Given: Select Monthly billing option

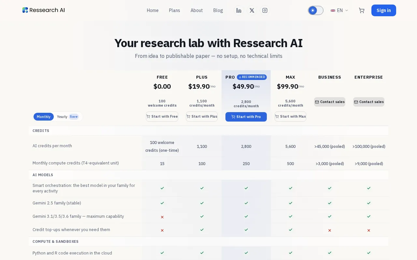Looking at the screenshot, I should coord(44,117).
